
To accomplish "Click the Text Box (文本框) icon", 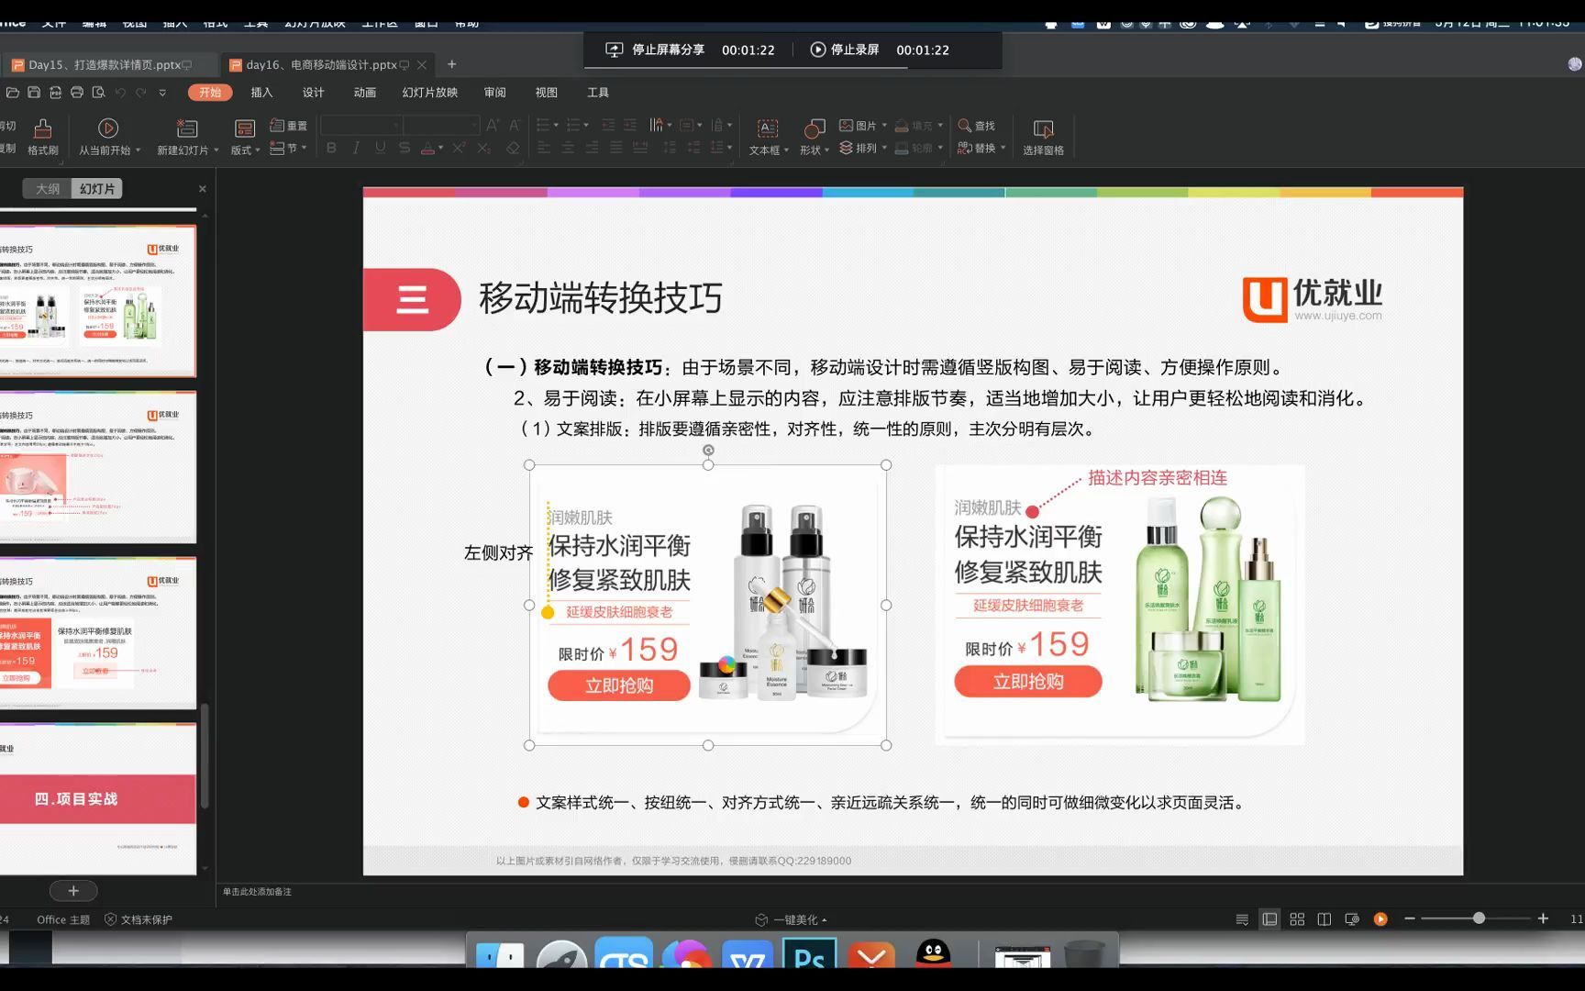I will click(x=768, y=128).
